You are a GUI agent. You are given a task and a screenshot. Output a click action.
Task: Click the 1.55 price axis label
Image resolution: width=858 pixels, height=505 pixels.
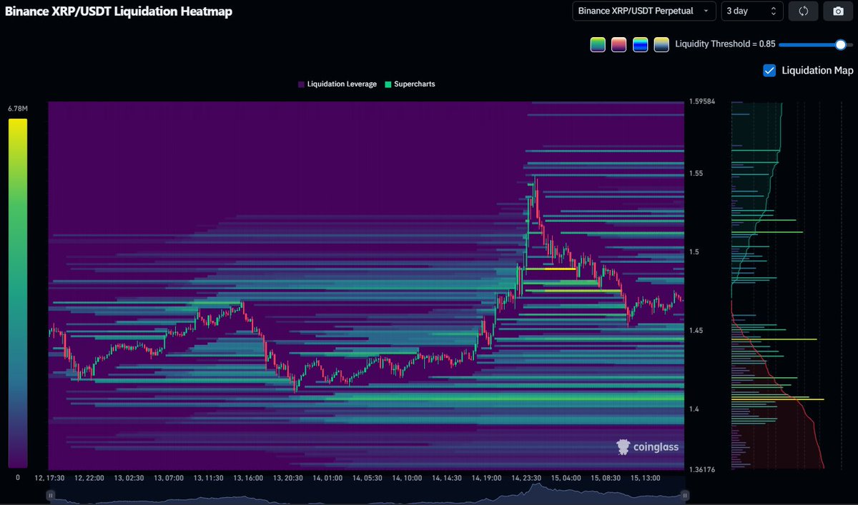696,174
